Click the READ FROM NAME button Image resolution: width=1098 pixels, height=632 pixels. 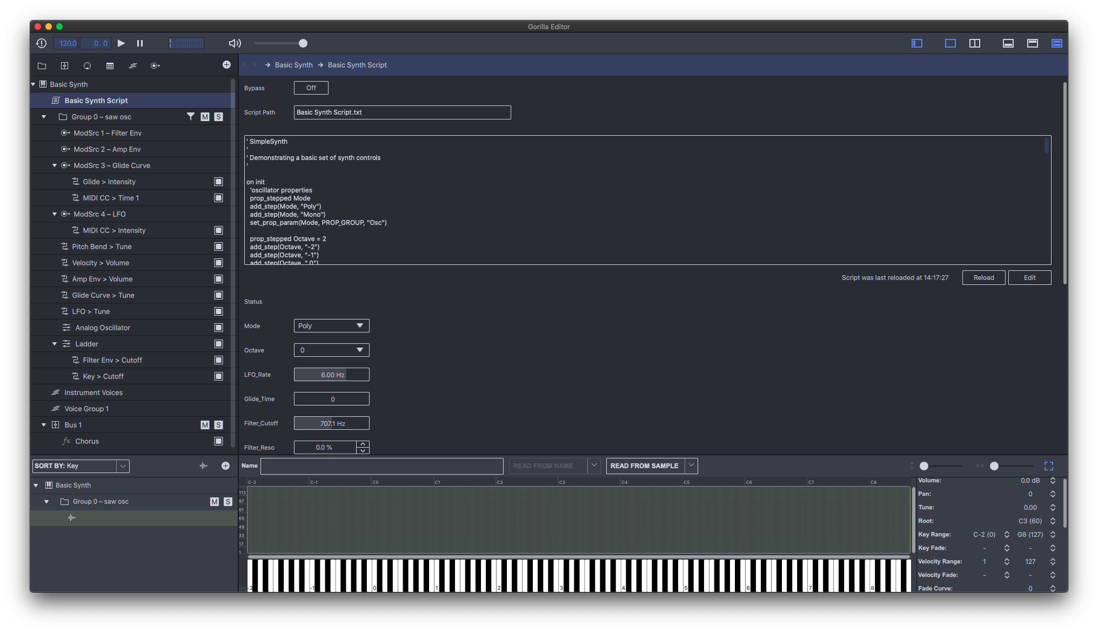click(x=548, y=465)
